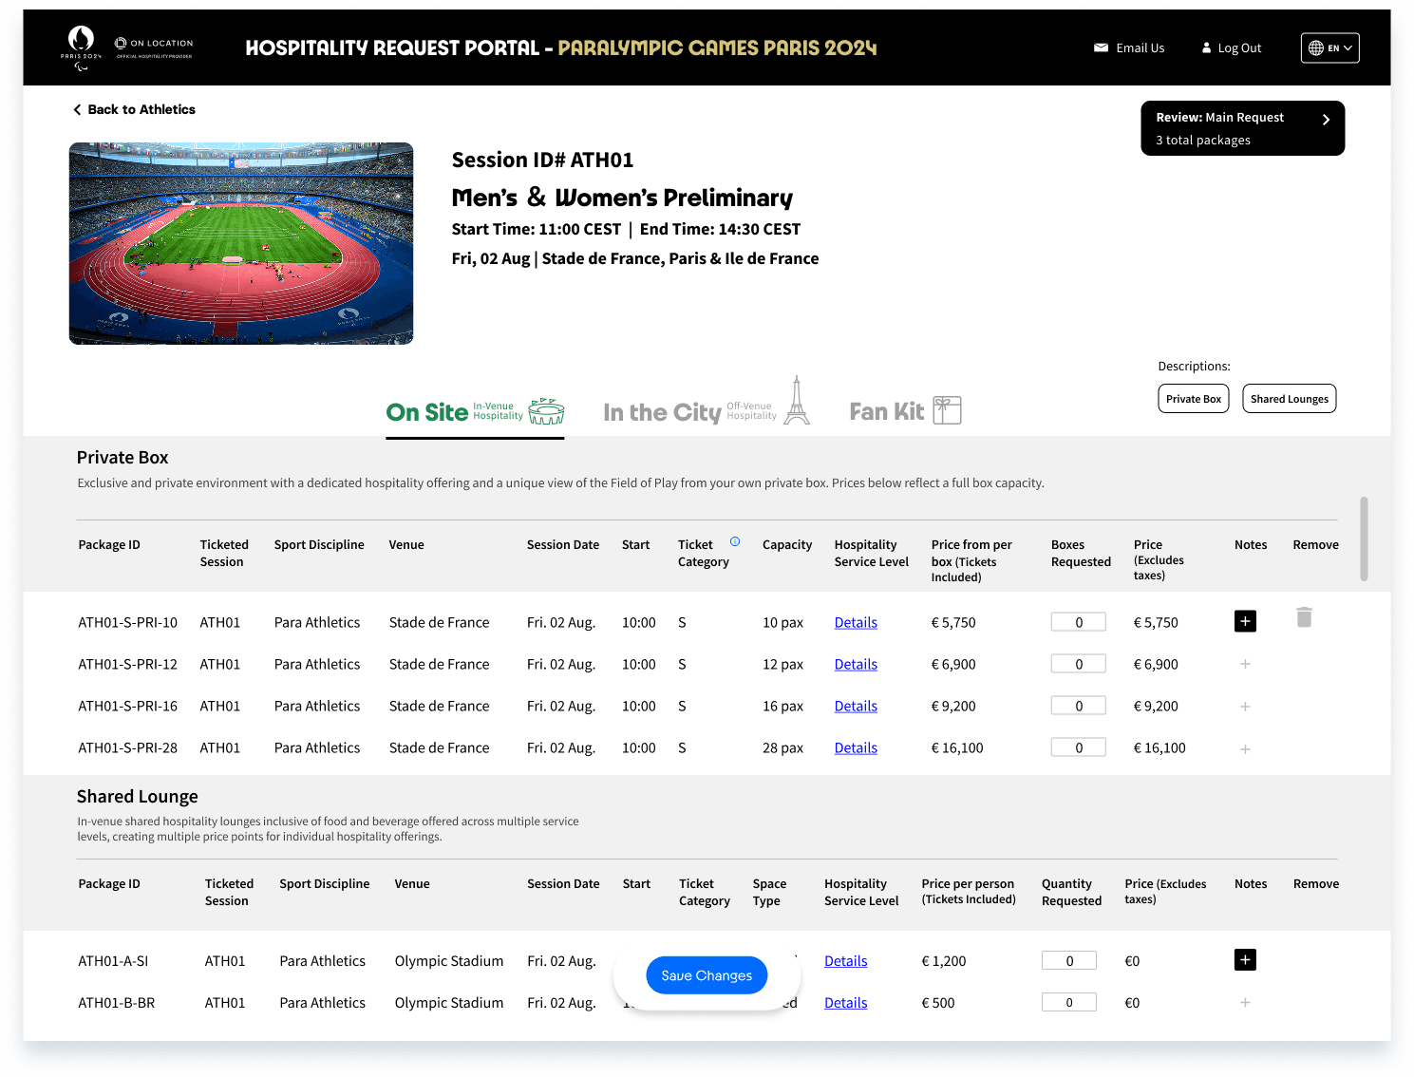1414x1077 pixels.
Task: Click the ATH01-S-PRI-10 package ID
Action: [127, 622]
